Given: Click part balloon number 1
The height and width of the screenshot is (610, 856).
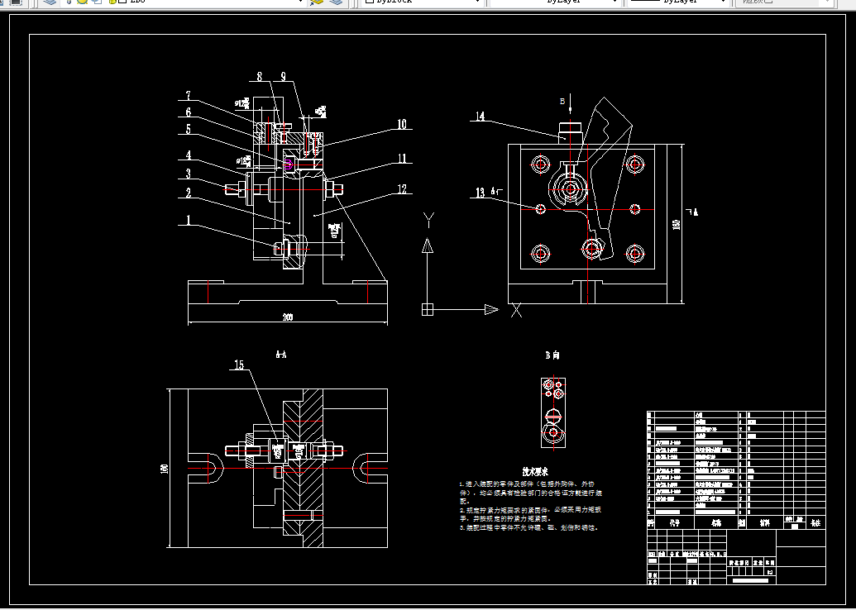Looking at the screenshot, I should (189, 220).
